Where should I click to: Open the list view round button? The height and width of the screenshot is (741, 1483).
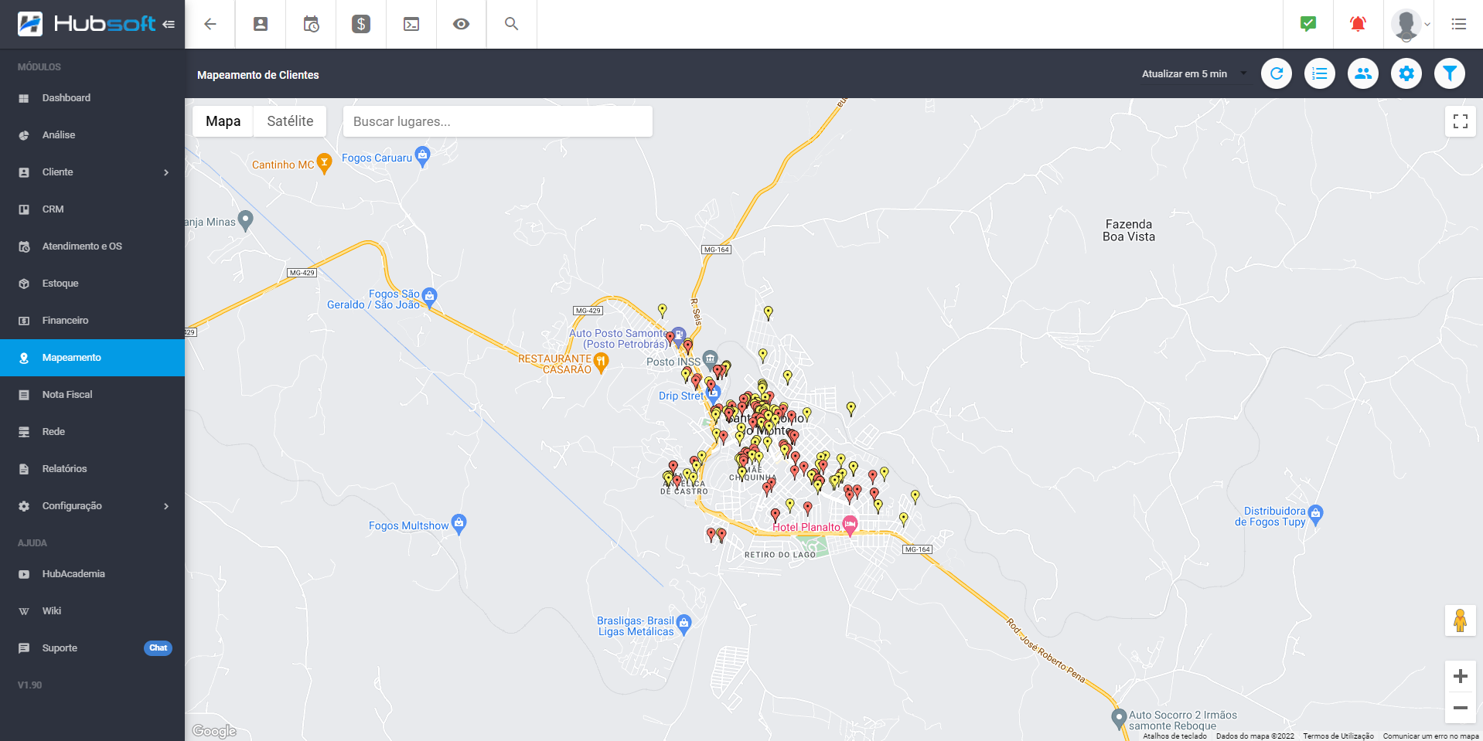click(1320, 73)
